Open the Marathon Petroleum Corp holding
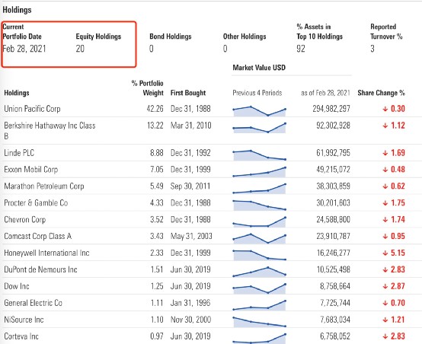The height and width of the screenshot is (344, 422). [x=44, y=186]
